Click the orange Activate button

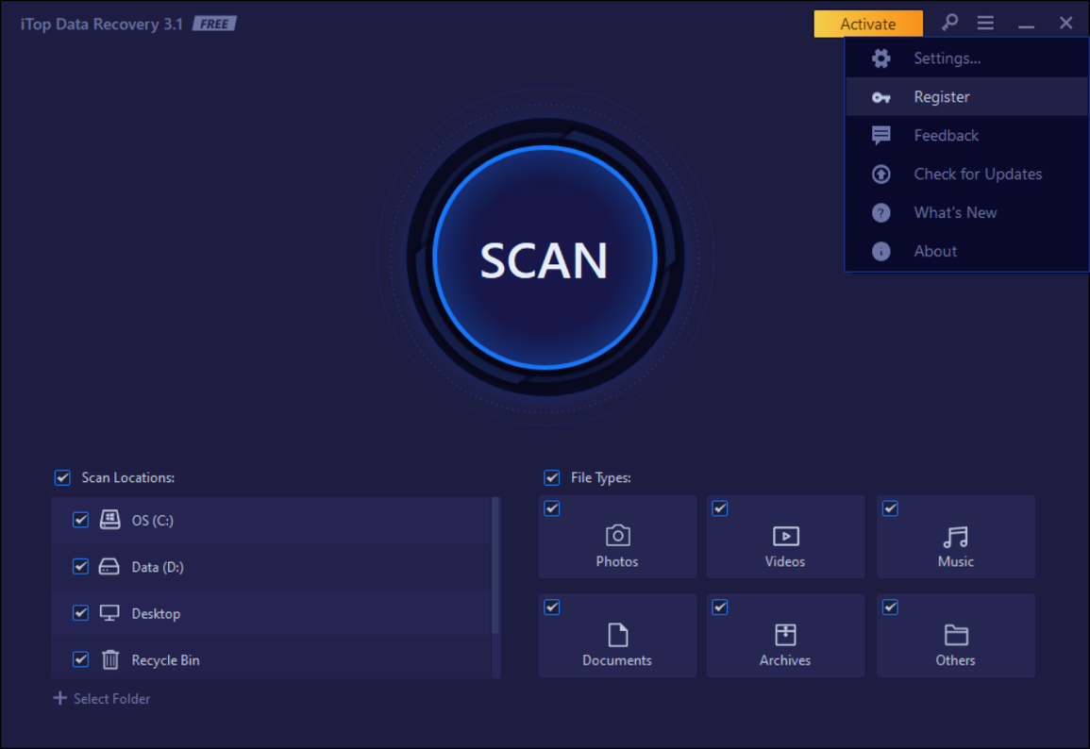coord(868,24)
